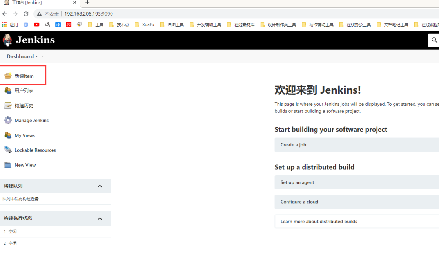Open the red square bookmark icon
This screenshot has height=258, width=439.
coord(69,25)
